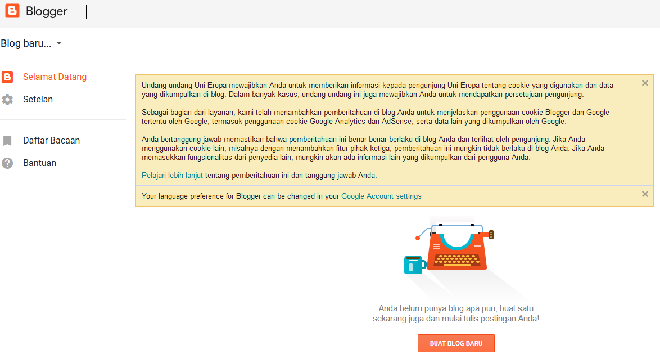
Task: Open the Blog baru... blog selector label
Action: pyautogui.click(x=26, y=43)
